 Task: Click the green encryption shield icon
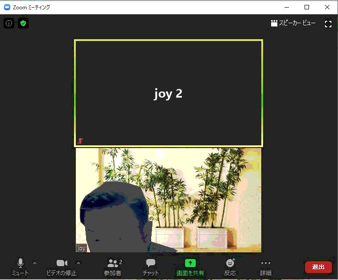(23, 23)
